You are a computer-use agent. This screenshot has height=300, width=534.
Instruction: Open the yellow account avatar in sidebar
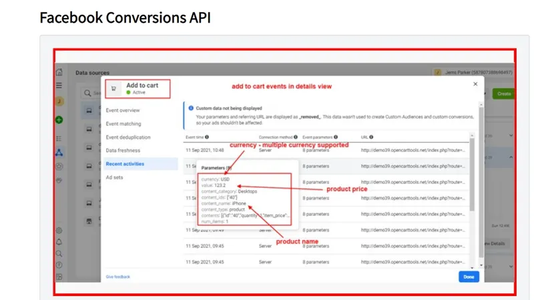[59, 101]
